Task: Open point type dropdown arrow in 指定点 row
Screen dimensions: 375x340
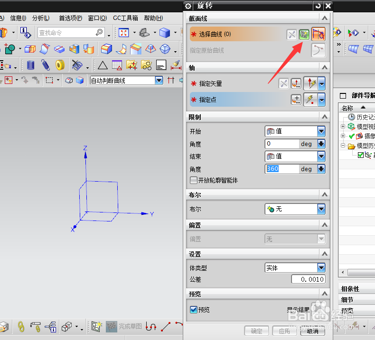Action: (322, 100)
